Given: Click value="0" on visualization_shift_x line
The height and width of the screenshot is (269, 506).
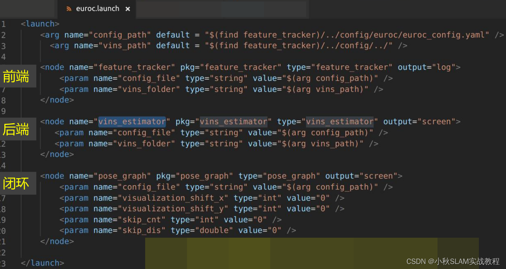Looking at the screenshot, I should point(309,198).
